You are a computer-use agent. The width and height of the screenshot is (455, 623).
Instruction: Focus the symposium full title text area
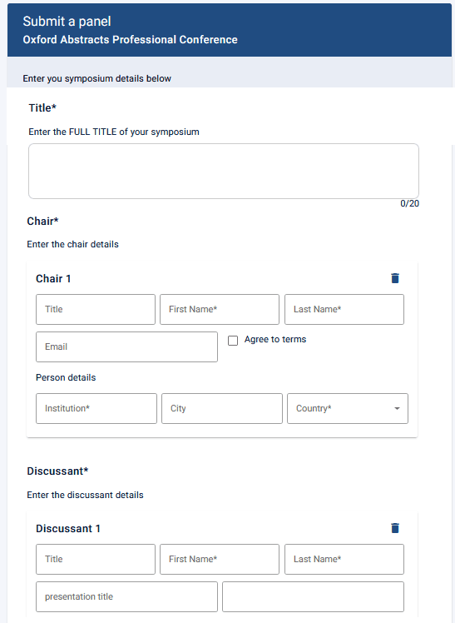pos(224,172)
